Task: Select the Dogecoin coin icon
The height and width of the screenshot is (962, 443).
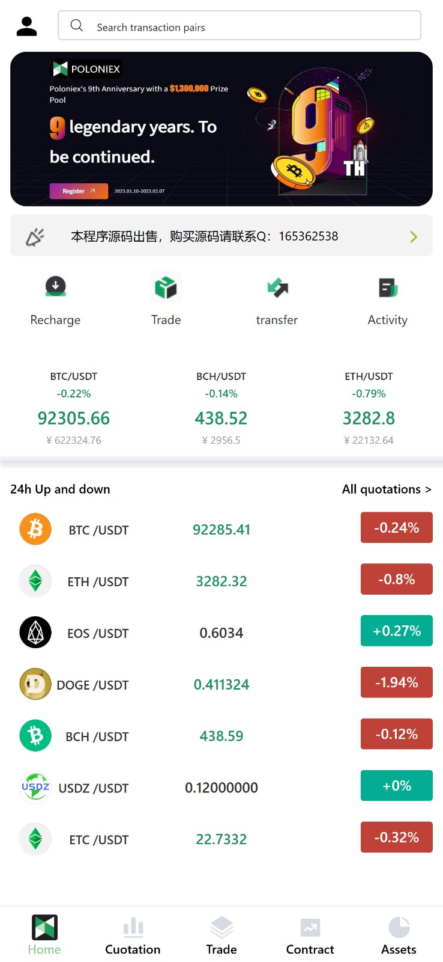Action: tap(35, 684)
